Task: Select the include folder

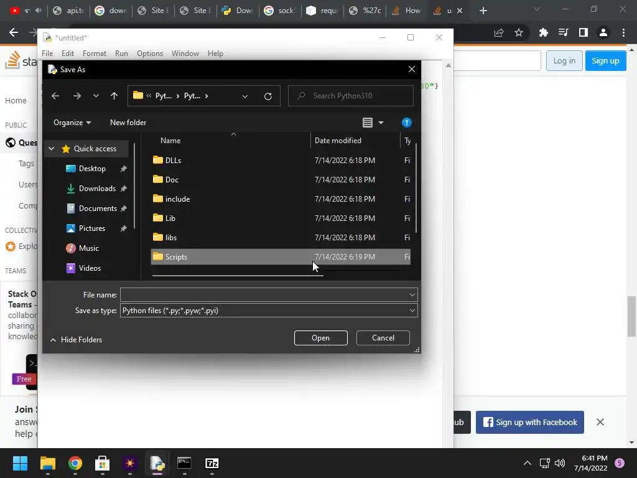Action: point(281,199)
